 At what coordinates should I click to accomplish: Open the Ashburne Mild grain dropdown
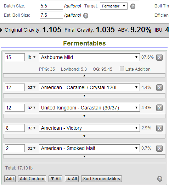point(89,57)
